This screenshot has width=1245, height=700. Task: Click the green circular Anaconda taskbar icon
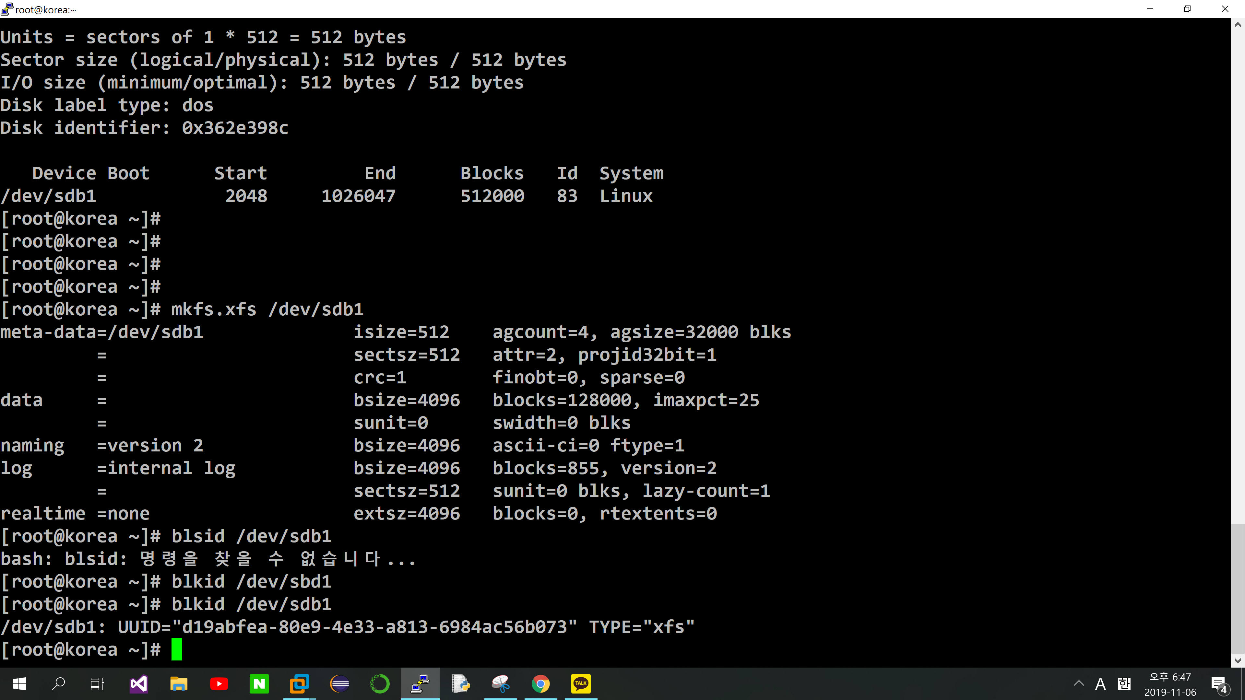pos(380,683)
